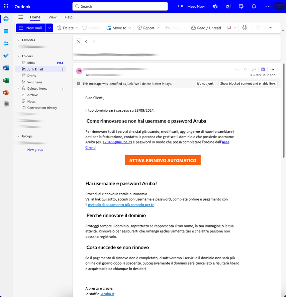
Task: Open more message actions with the ellipsis
Action: pos(272,69)
